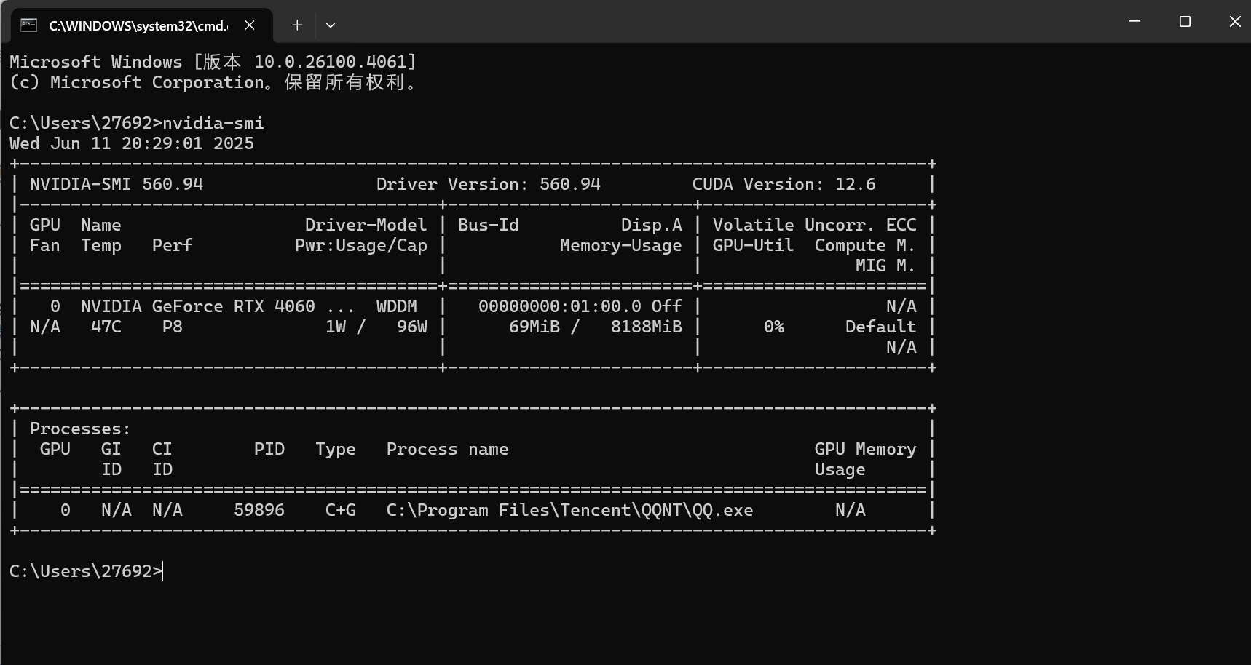Click the QQ.exe process path
This screenshot has height=665, width=1251.
[x=570, y=510]
